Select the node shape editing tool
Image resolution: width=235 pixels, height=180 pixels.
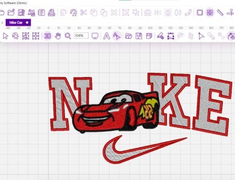click(x=171, y=36)
